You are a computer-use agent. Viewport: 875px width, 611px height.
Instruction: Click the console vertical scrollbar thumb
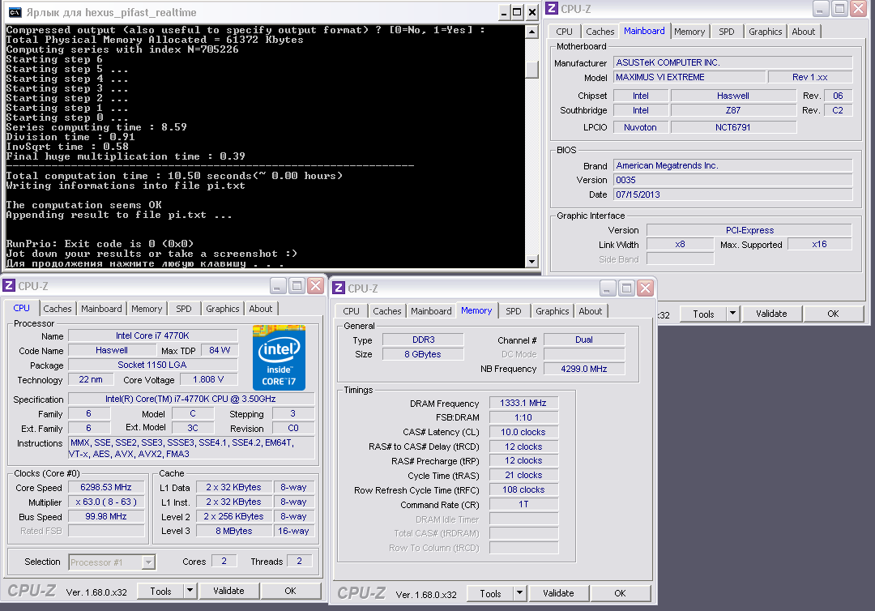[x=531, y=69]
